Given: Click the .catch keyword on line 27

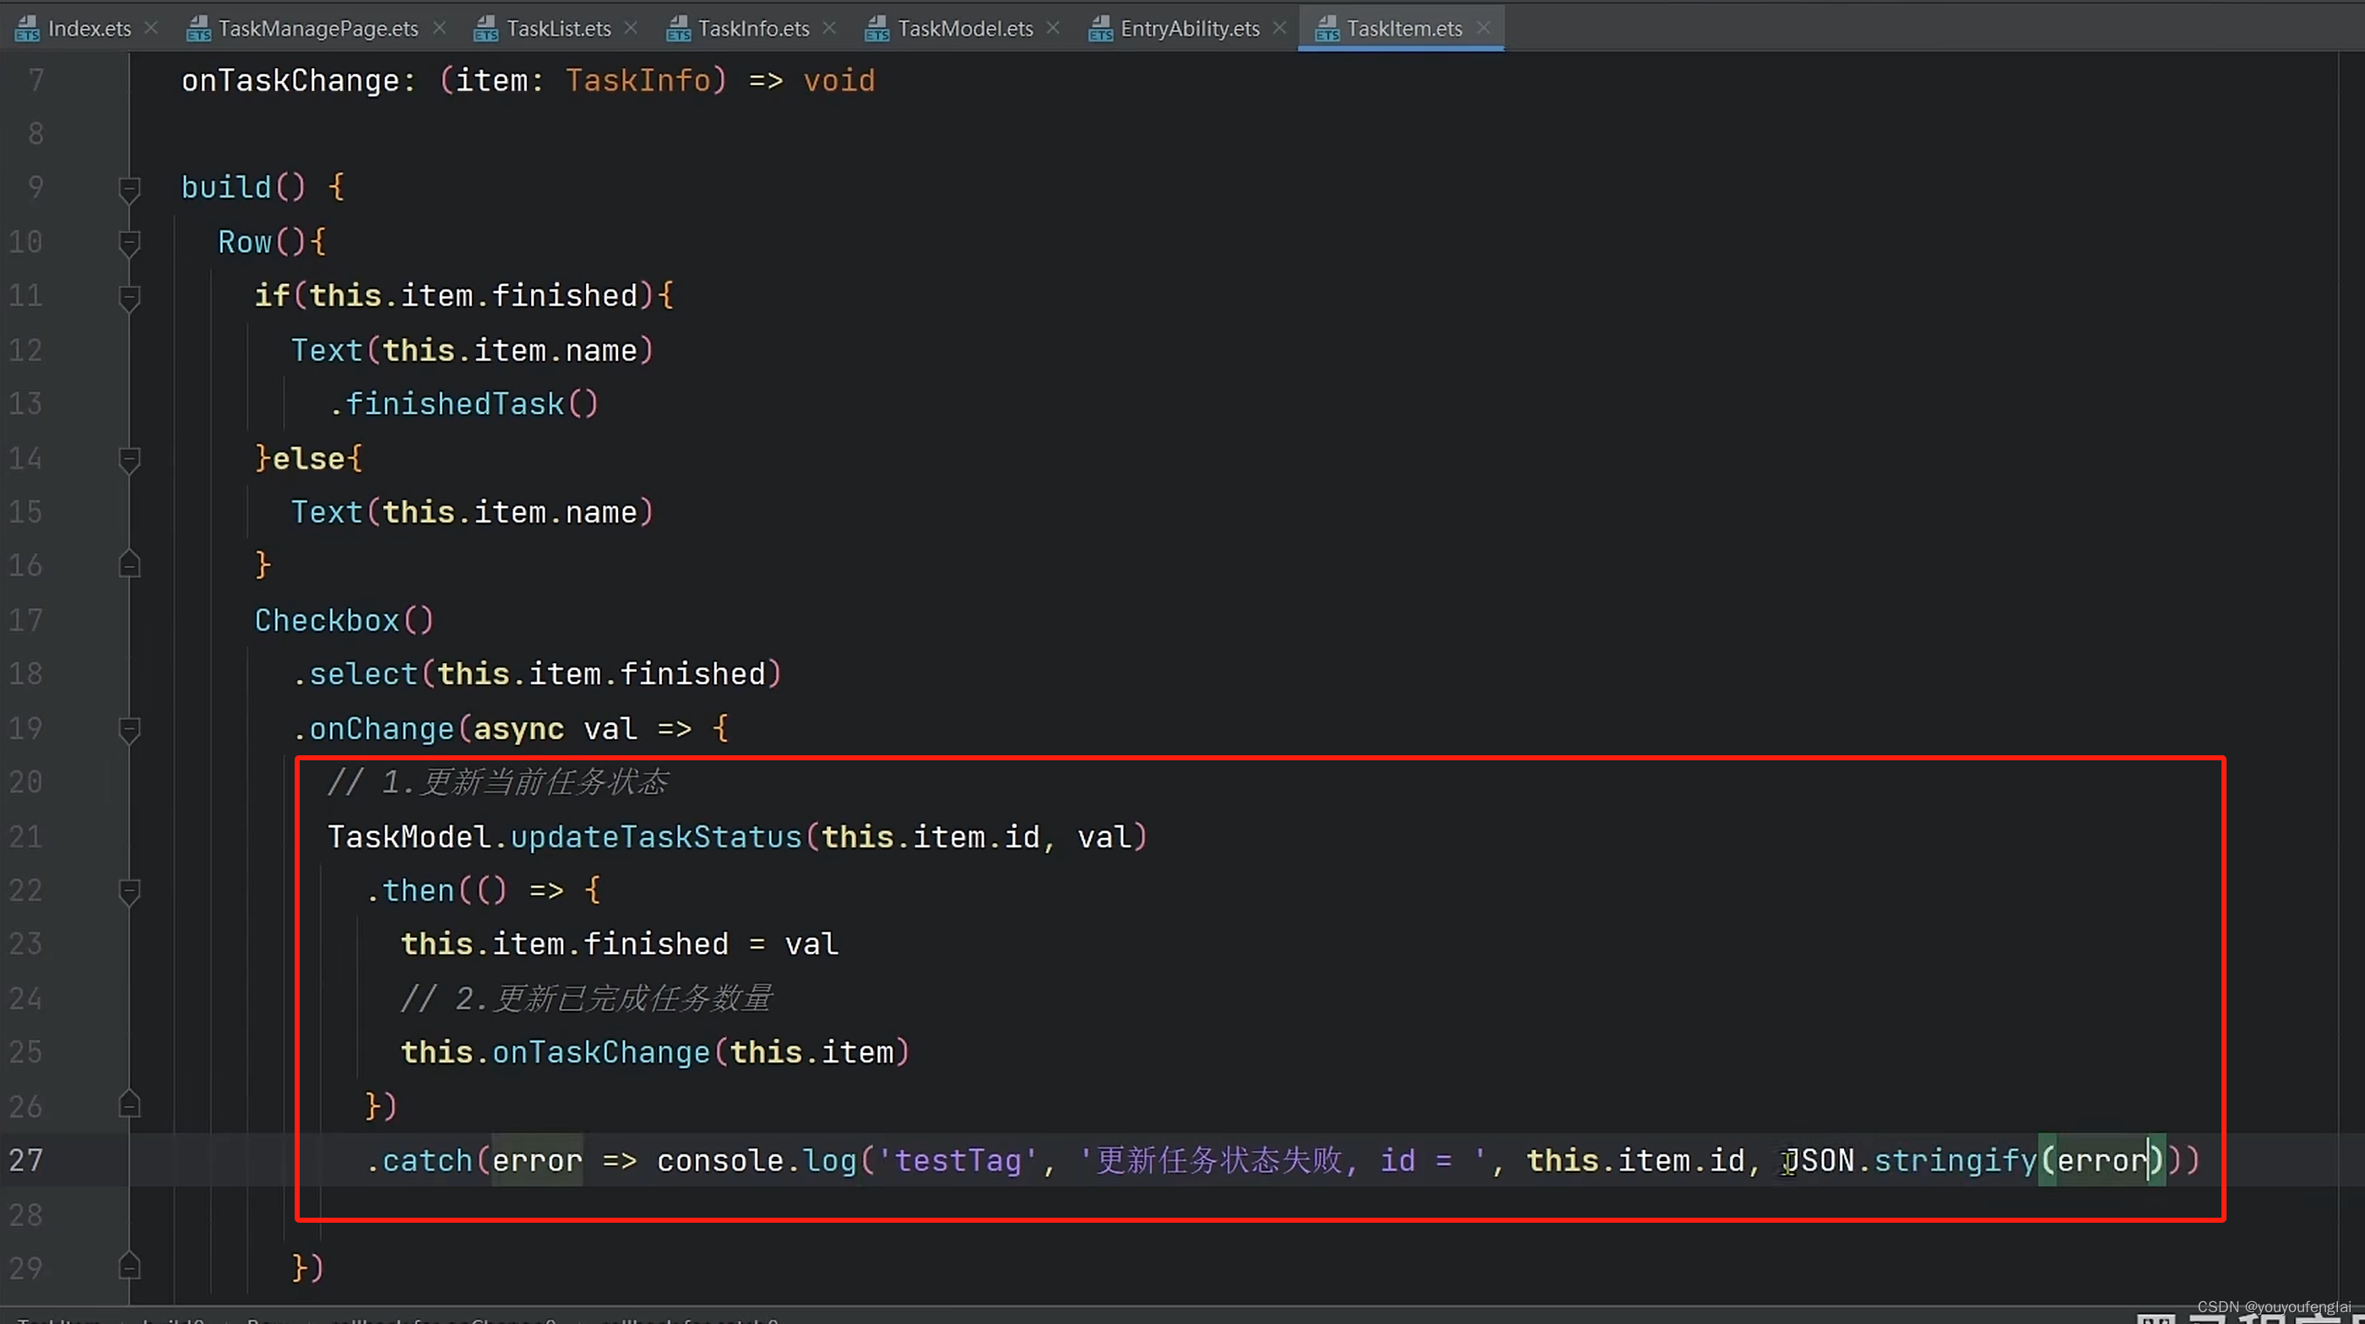Looking at the screenshot, I should [x=419, y=1162].
